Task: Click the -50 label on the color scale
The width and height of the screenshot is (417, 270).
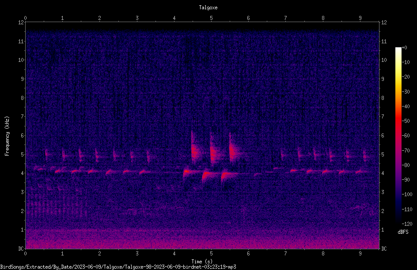Action: pos(406,121)
